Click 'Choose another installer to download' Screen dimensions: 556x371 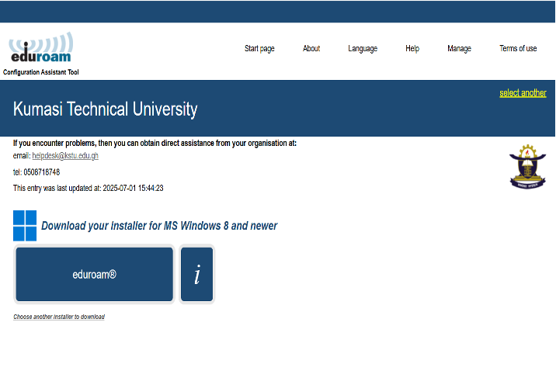pos(59,317)
